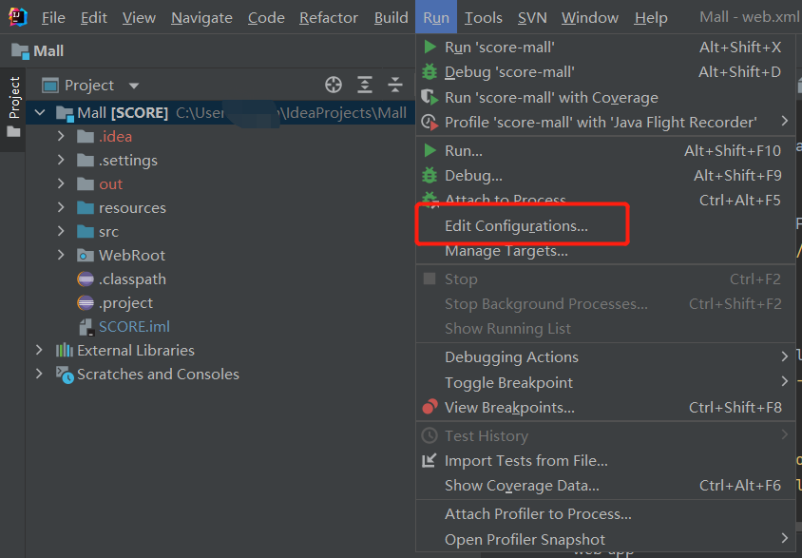Open the Build menu
Screen dimensions: 802x558
391,18
